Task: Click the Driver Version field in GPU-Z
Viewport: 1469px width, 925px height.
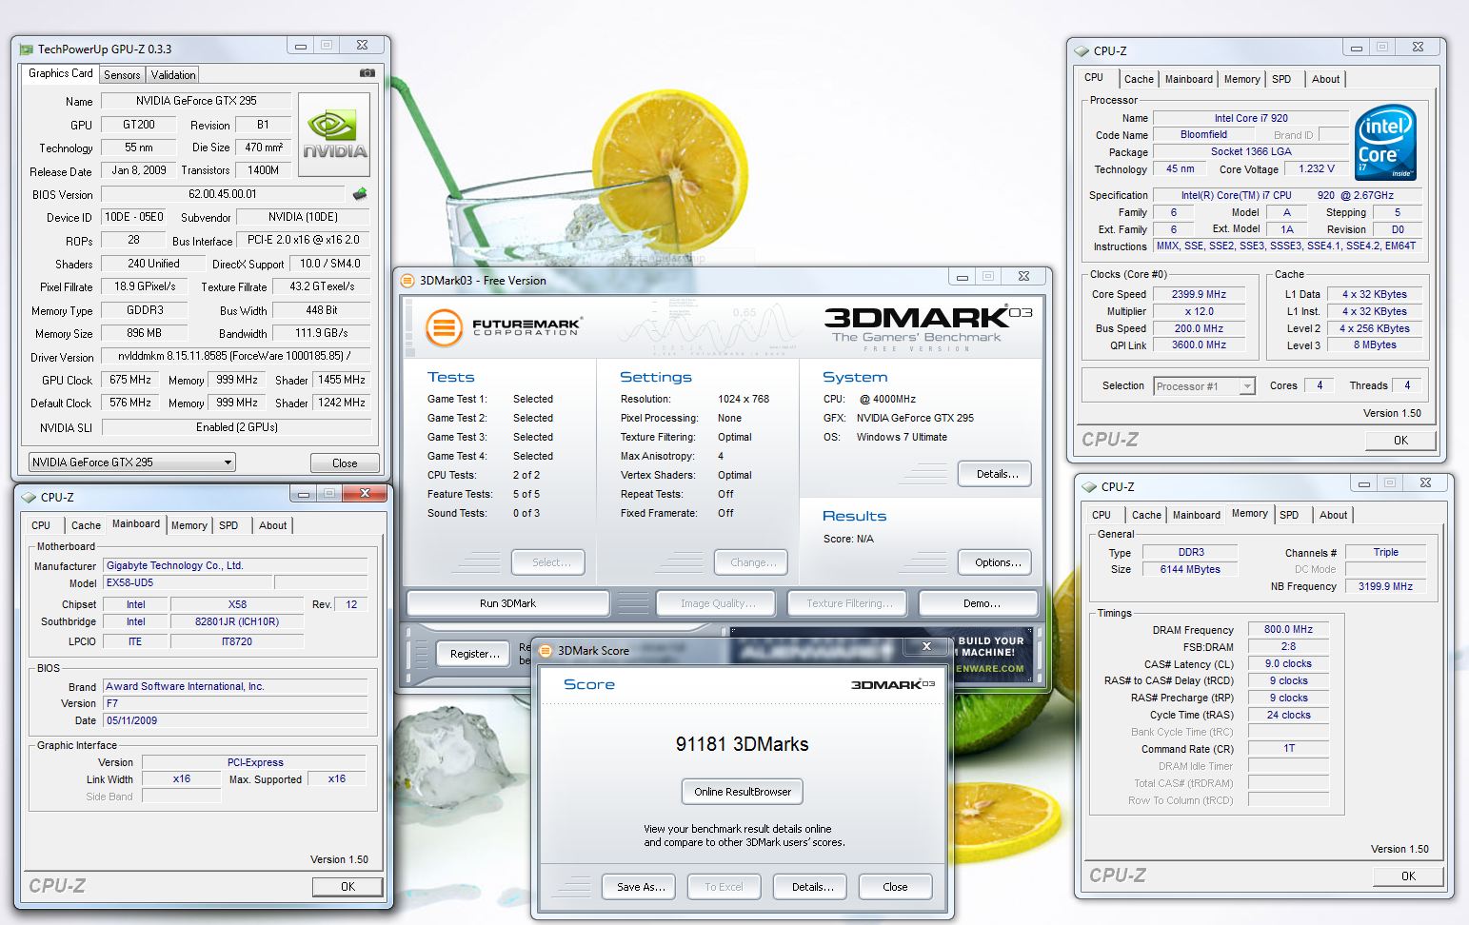Action: point(237,356)
